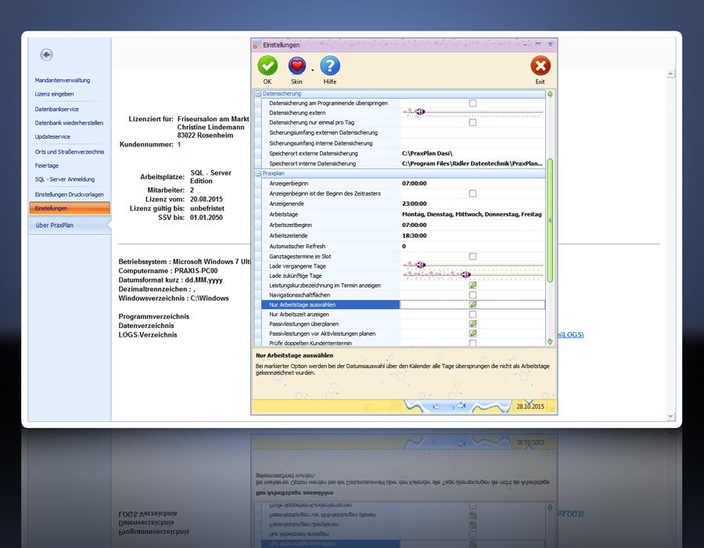704x548 pixels.
Task: Open the Skin dropdown arrow
Action: (312, 70)
